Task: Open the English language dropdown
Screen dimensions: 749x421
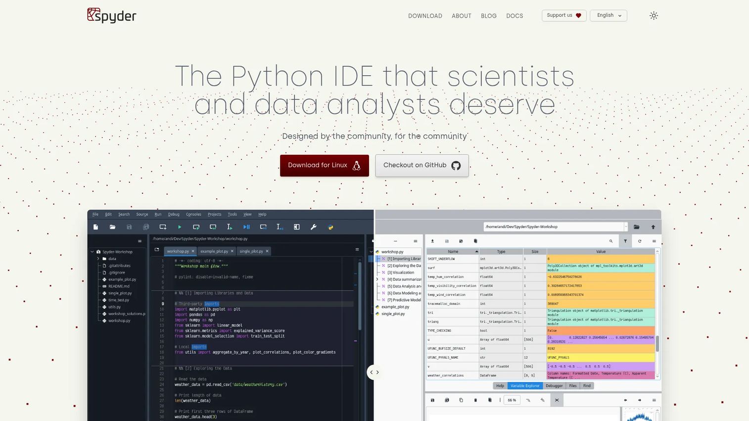Action: pos(609,15)
